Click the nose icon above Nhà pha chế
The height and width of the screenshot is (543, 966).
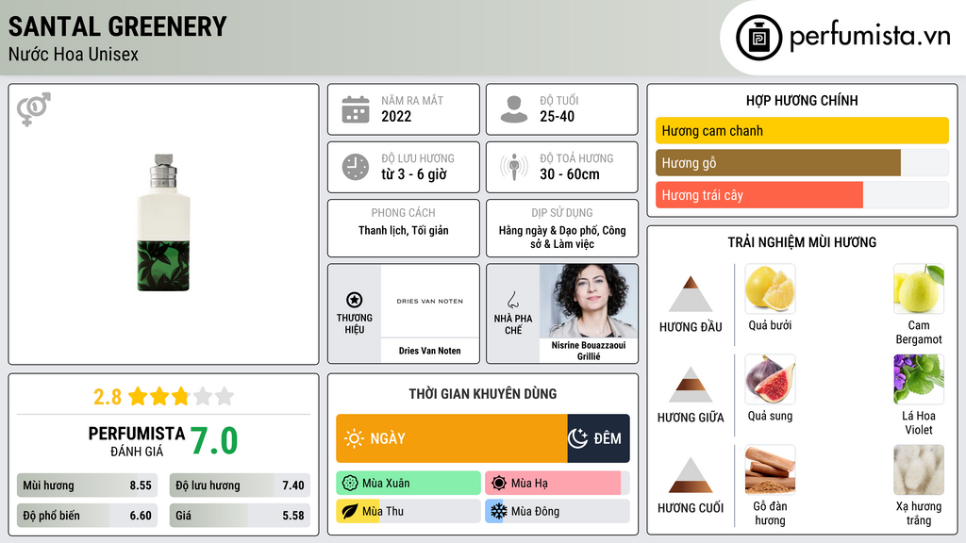(512, 300)
